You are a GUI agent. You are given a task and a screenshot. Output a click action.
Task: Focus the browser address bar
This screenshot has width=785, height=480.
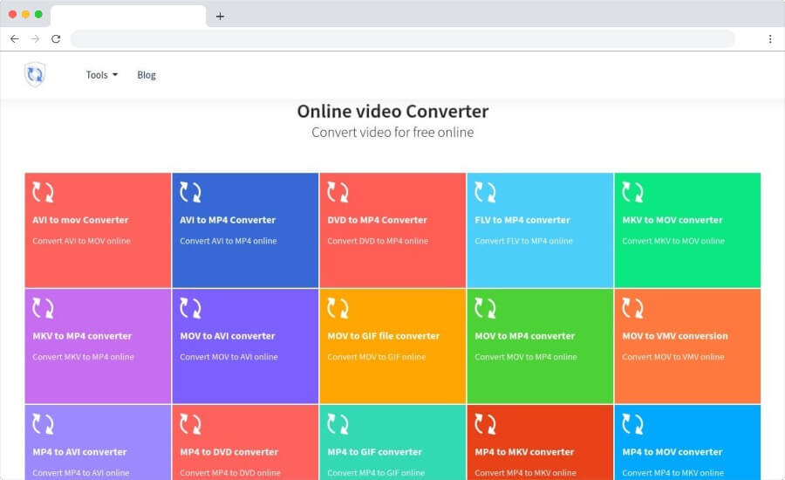pos(402,39)
